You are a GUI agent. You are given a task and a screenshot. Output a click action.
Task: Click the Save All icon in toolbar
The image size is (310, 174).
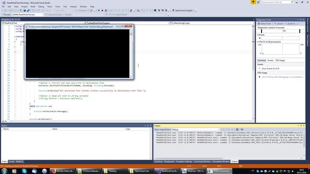click(28, 11)
